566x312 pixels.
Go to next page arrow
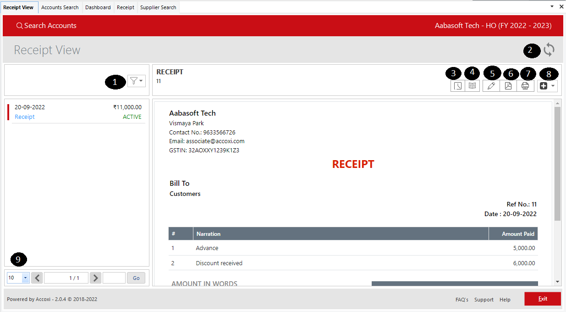pos(95,278)
